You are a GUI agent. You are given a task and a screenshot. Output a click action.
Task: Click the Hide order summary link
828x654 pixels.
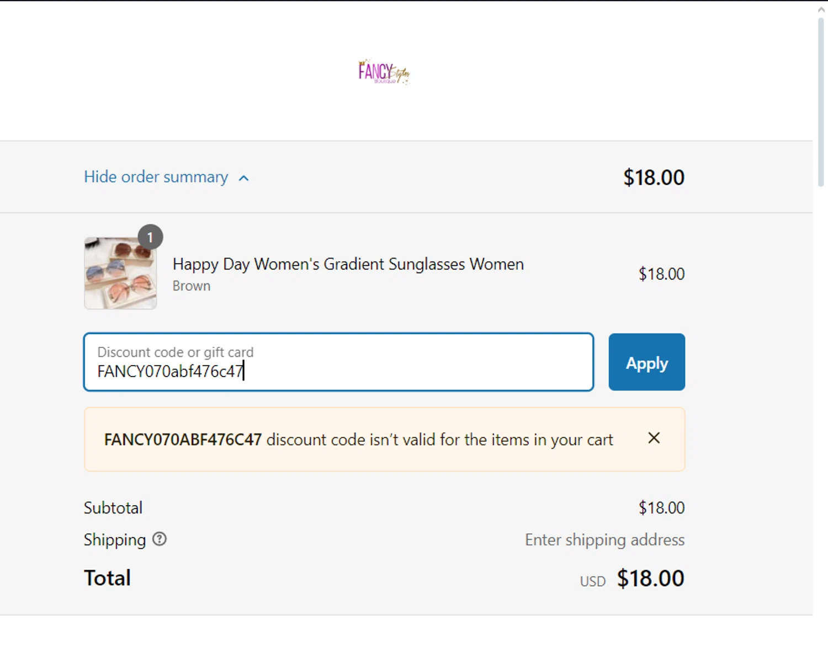pos(156,177)
